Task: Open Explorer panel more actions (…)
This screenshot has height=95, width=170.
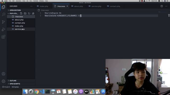Action: click(31, 6)
